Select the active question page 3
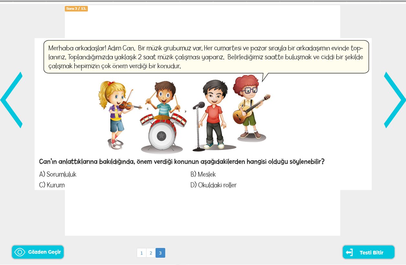Screen dimensions: 406x265 click(160, 253)
